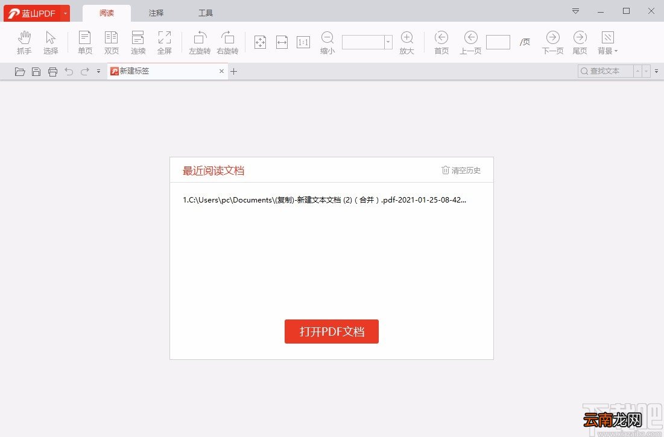The width and height of the screenshot is (664, 437).
Task: Find next search result arrow
Action: (647, 71)
